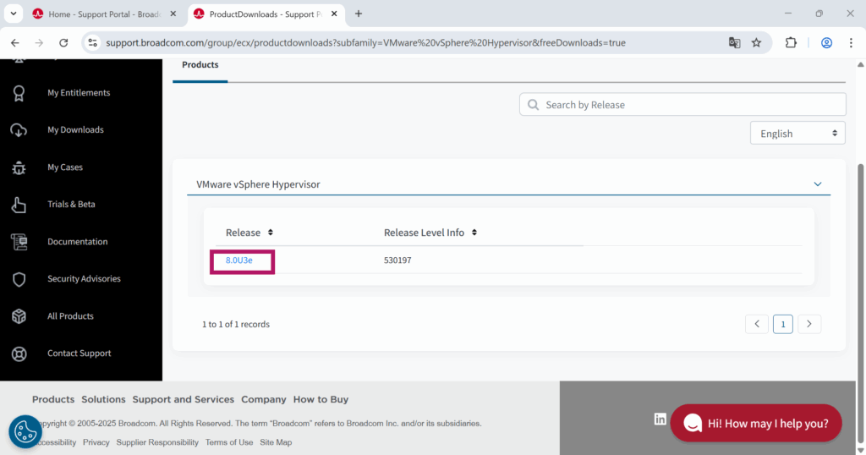866x455 pixels.
Task: Open the English language dropdown
Action: coord(797,134)
